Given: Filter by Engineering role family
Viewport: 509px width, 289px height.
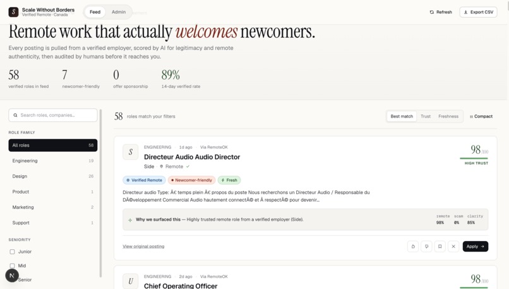Looking at the screenshot, I should click(53, 161).
